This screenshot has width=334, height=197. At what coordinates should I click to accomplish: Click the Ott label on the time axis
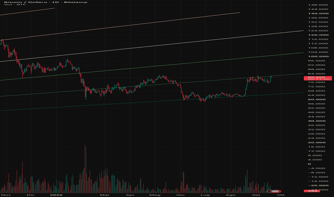click(x=281, y=195)
